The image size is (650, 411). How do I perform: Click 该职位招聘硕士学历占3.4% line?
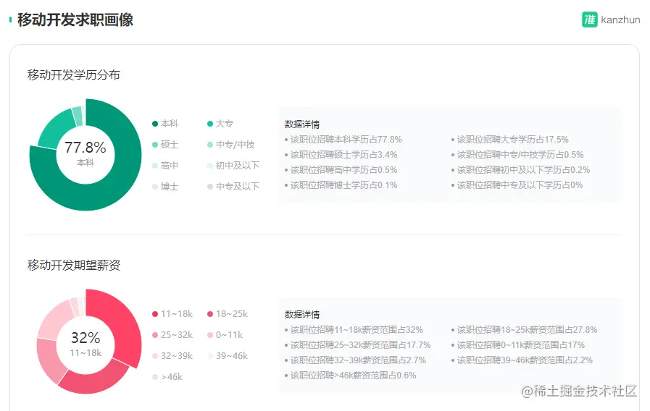(341, 155)
